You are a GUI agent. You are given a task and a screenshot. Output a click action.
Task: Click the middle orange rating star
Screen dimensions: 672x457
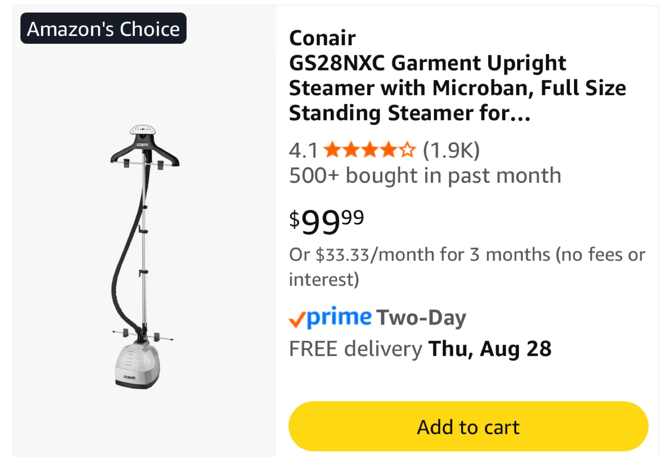[370, 150]
